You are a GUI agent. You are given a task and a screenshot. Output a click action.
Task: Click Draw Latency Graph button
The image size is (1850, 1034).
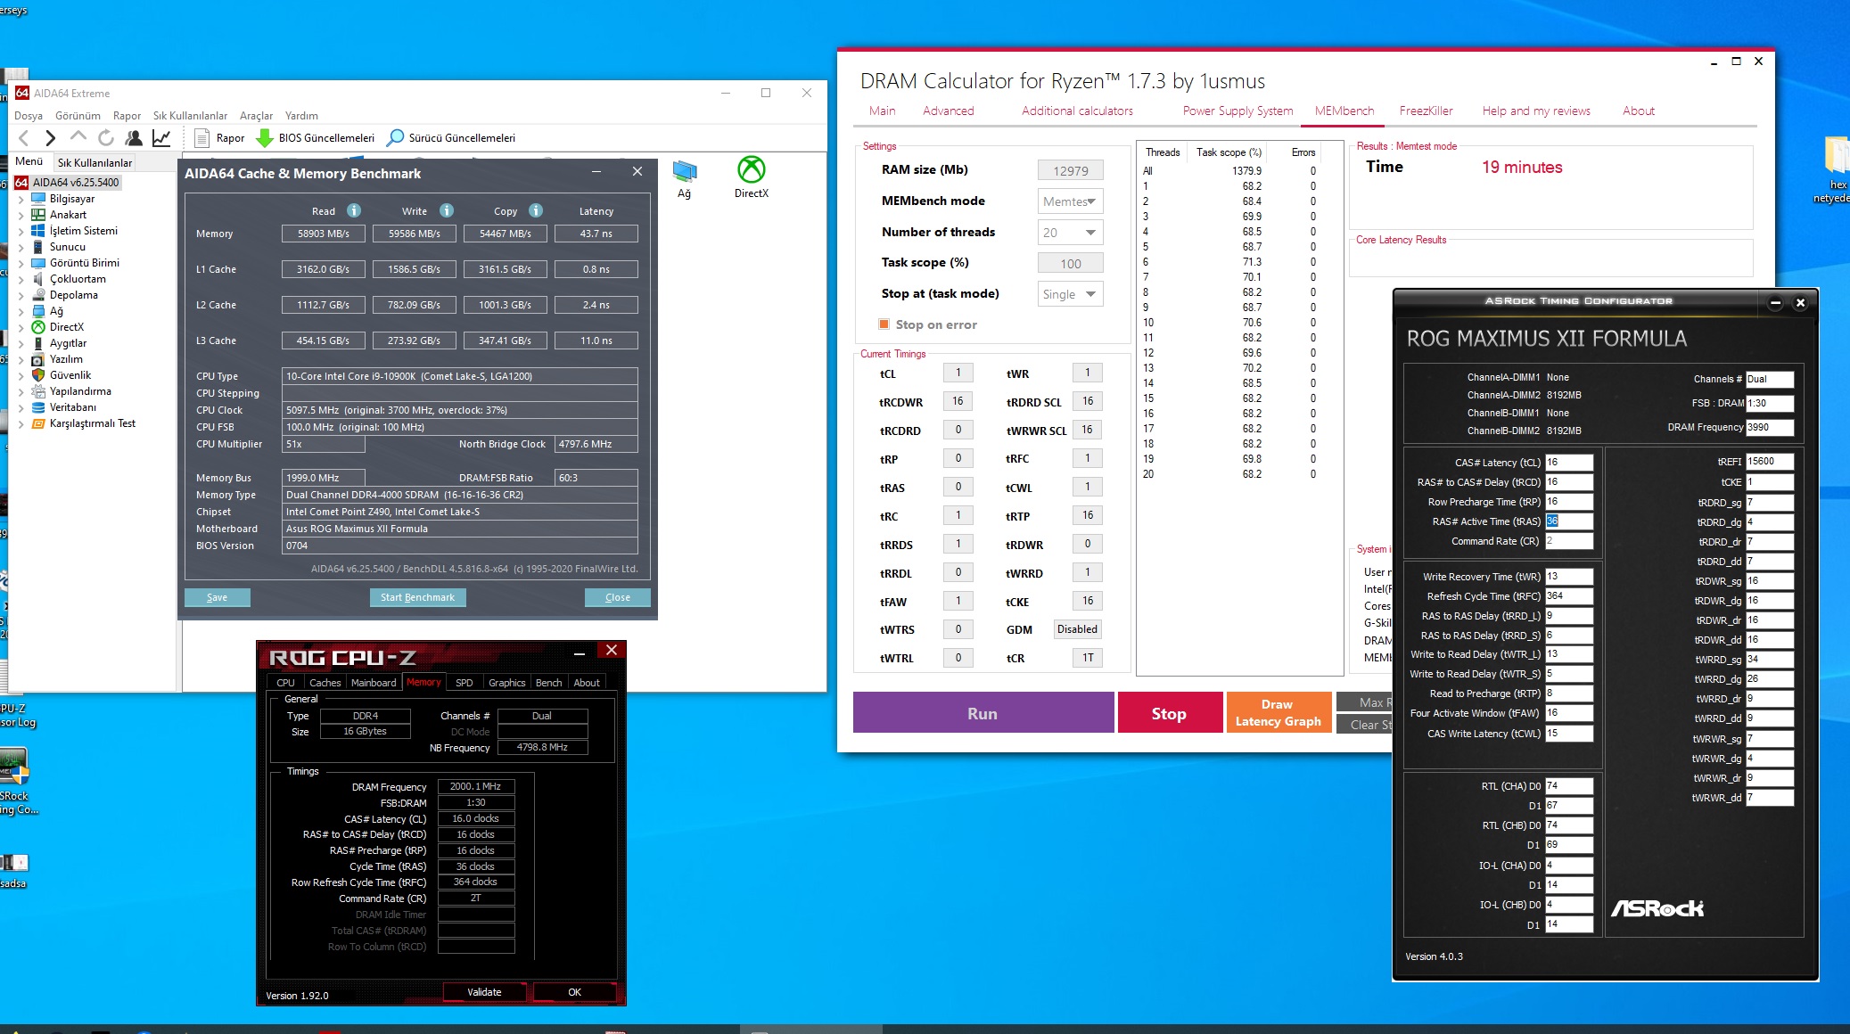pyautogui.click(x=1278, y=713)
